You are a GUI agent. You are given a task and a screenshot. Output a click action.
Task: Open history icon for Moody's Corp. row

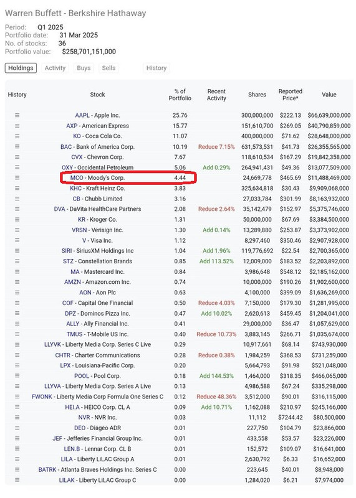click(17, 178)
